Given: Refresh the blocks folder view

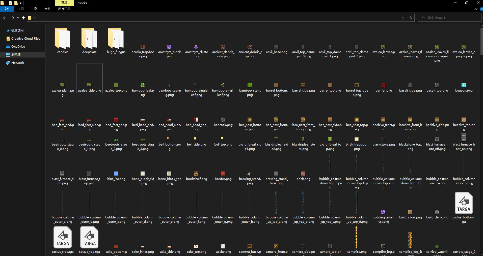Looking at the screenshot, I should click(x=411, y=18).
